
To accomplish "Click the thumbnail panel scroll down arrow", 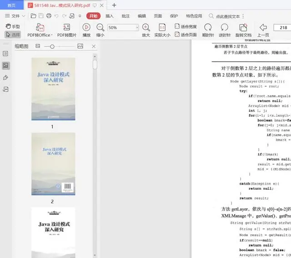I will [95, 255].
